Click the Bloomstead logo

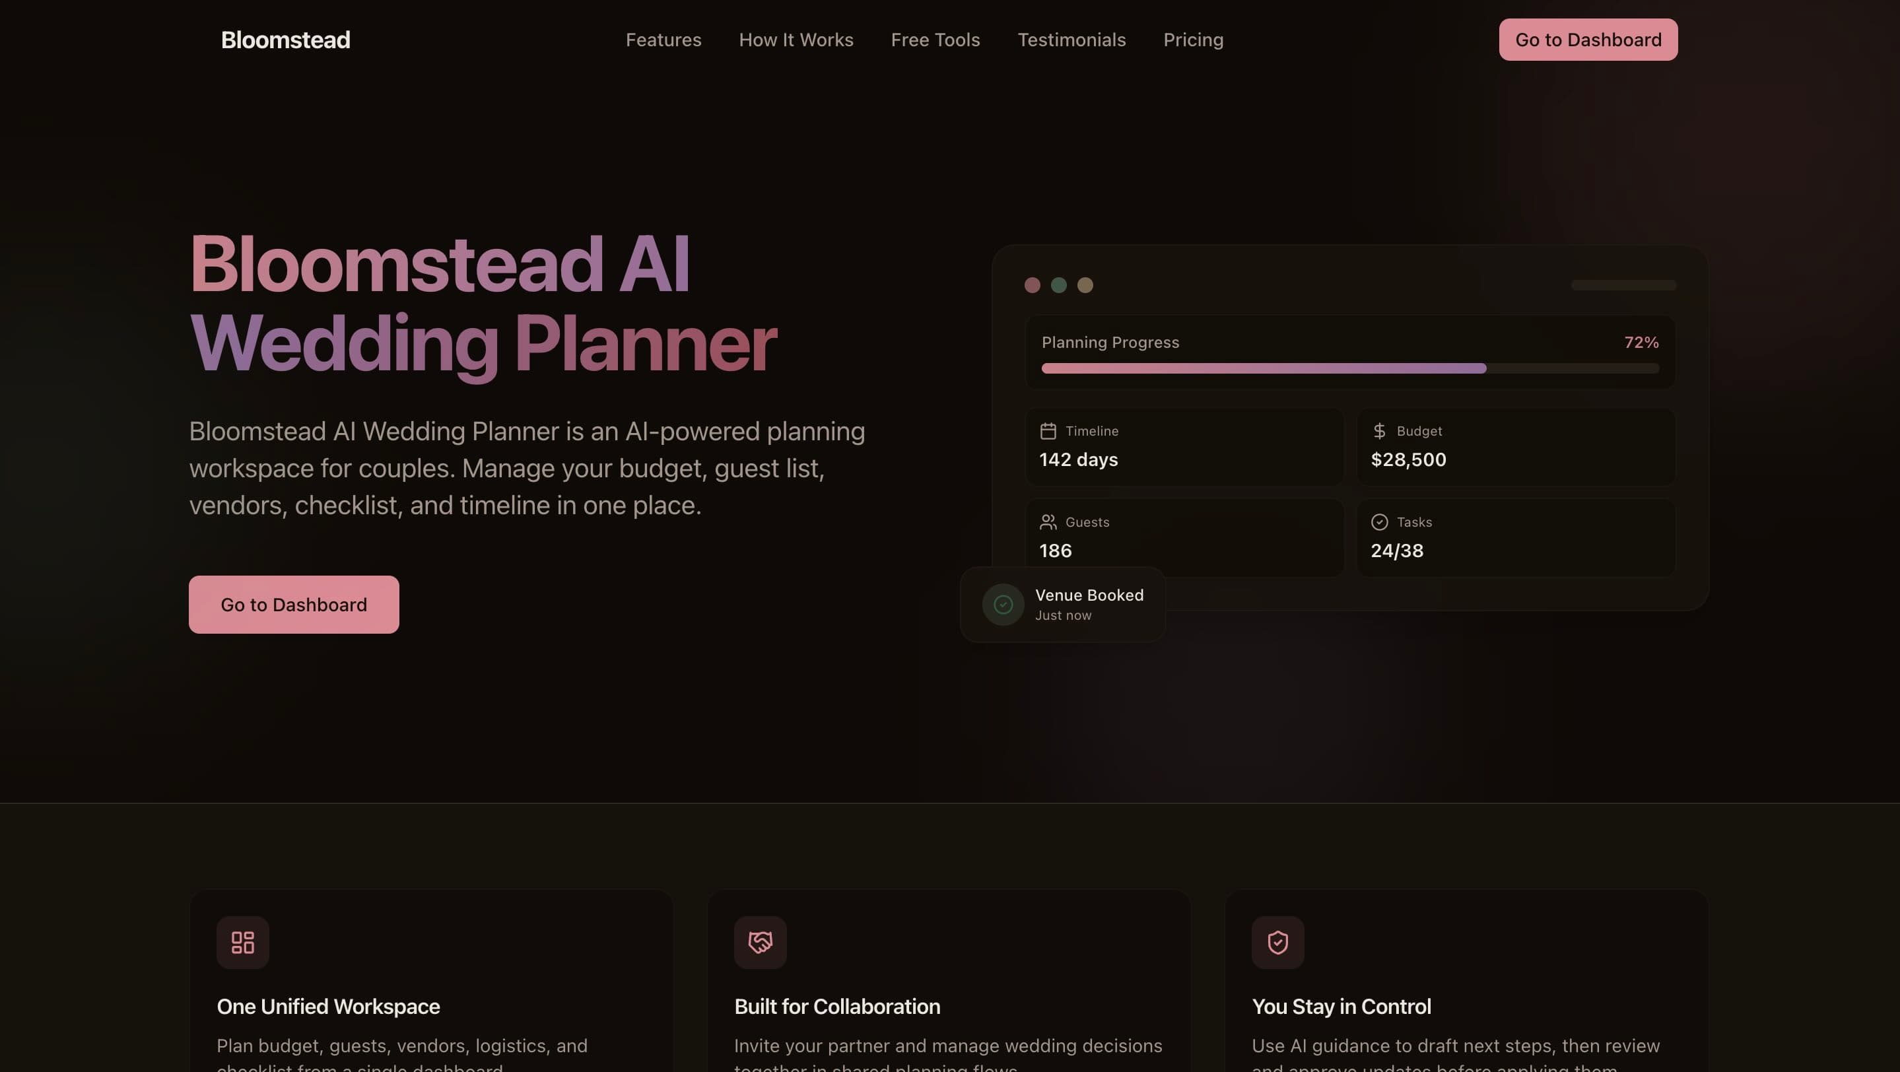point(285,40)
